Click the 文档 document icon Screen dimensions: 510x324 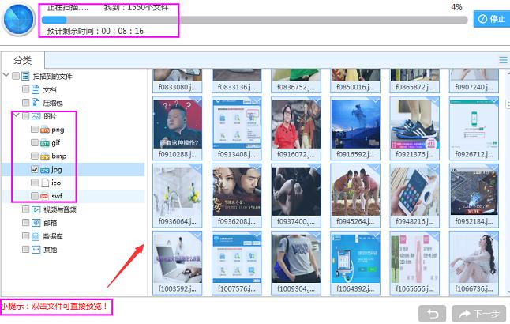tap(36, 89)
